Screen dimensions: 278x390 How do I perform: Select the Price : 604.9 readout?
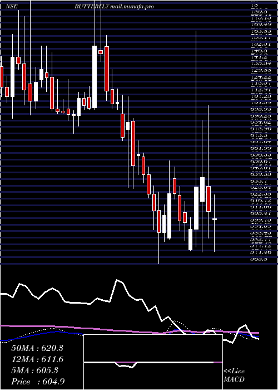tap(38, 382)
